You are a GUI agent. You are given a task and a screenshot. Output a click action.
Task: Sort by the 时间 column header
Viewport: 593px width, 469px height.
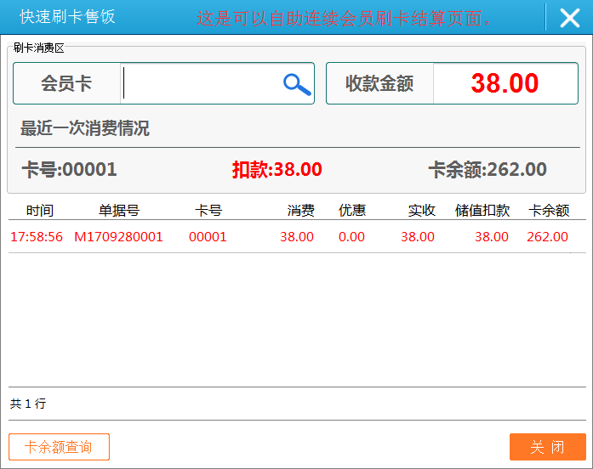tap(40, 211)
